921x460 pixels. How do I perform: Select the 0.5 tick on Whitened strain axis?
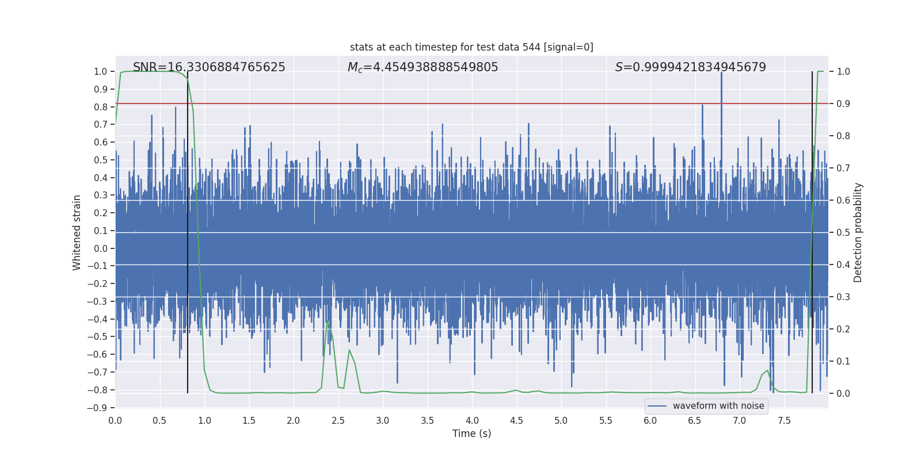(x=101, y=160)
